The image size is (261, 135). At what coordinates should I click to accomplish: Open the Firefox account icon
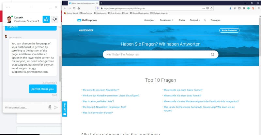[244, 8]
